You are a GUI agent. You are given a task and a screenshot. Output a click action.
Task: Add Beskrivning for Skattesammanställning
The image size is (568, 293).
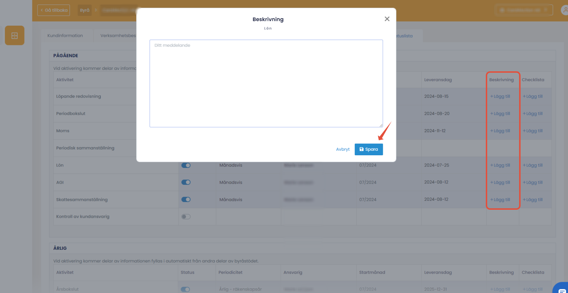tap(500, 200)
